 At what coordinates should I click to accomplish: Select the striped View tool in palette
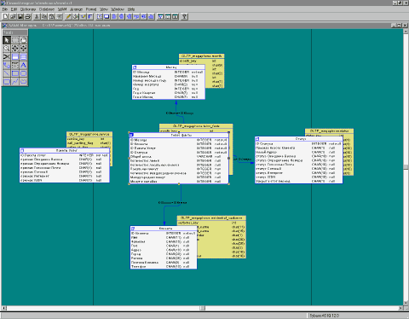23,56
